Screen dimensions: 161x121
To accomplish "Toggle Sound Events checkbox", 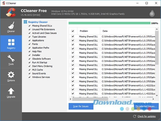I will pos(29,74).
